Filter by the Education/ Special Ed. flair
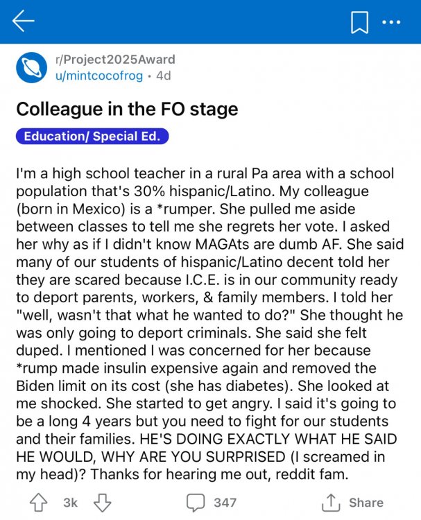The height and width of the screenshot is (520, 421). [x=92, y=136]
